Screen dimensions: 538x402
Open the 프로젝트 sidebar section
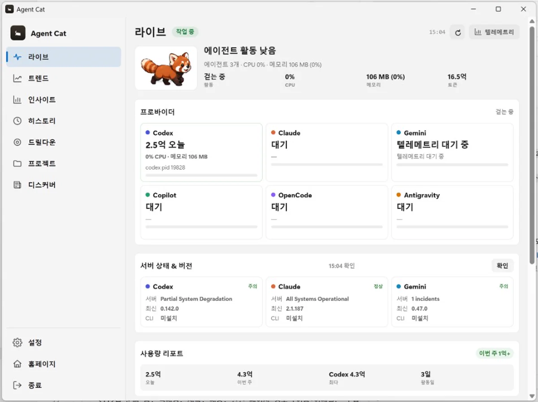64,163
